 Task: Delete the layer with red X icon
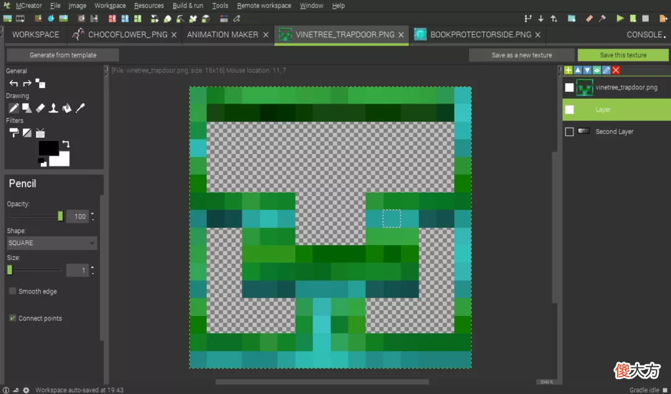(x=616, y=70)
